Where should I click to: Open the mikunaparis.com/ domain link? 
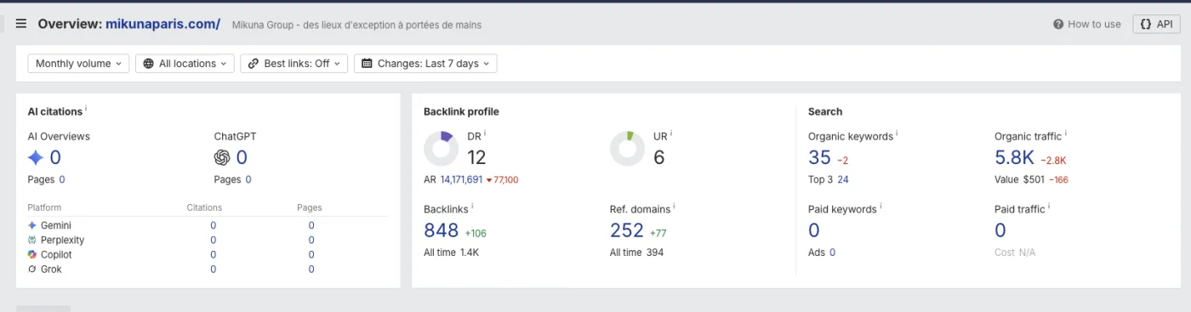pyautogui.click(x=162, y=24)
